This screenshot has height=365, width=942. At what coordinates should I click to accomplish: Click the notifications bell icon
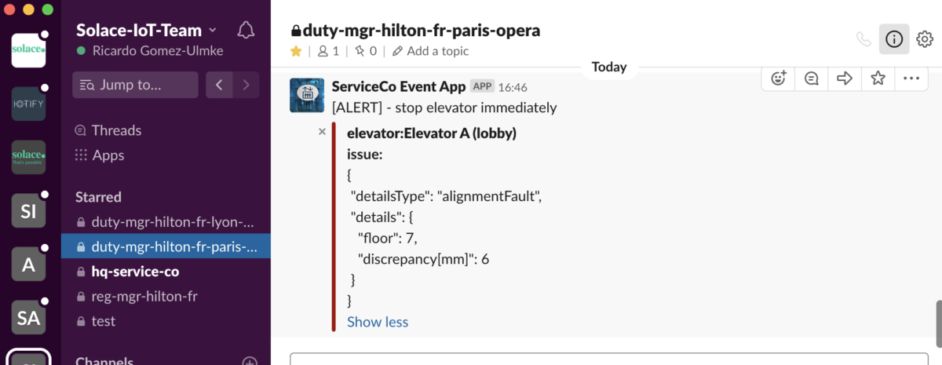tap(246, 31)
